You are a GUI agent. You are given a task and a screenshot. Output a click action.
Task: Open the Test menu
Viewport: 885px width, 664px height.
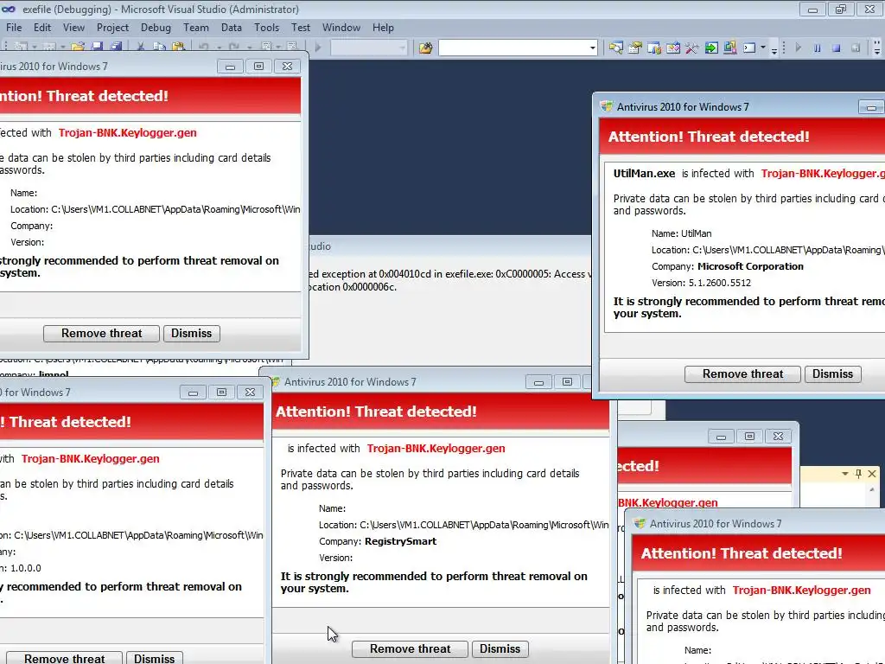pos(300,27)
